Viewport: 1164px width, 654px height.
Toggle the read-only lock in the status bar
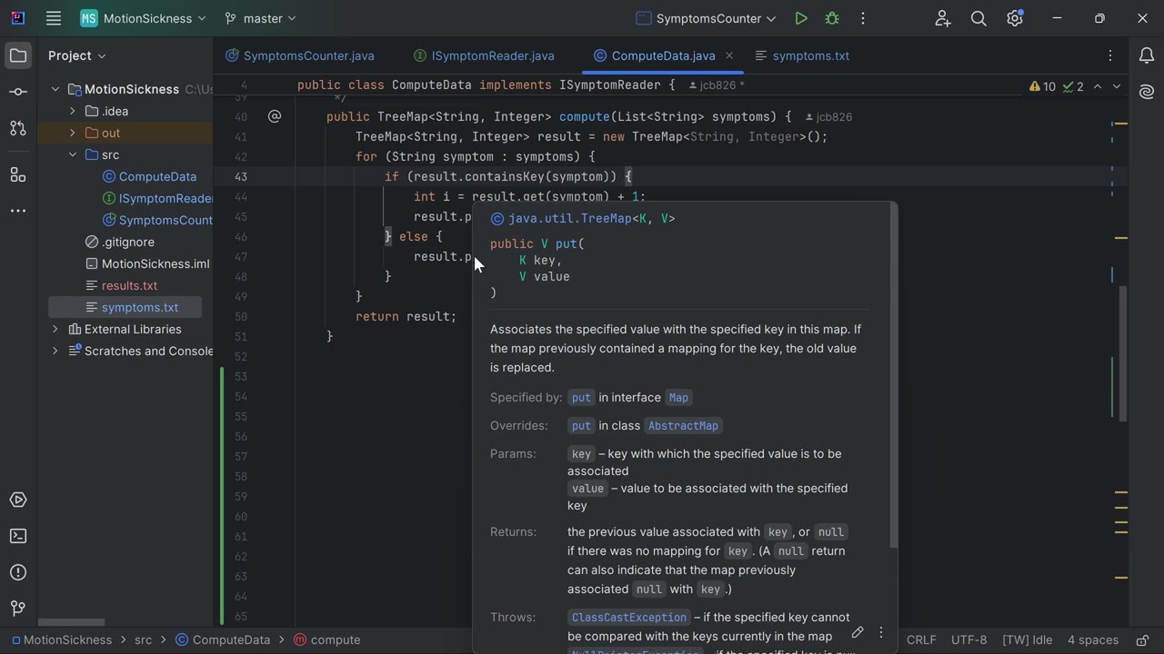click(x=1142, y=639)
